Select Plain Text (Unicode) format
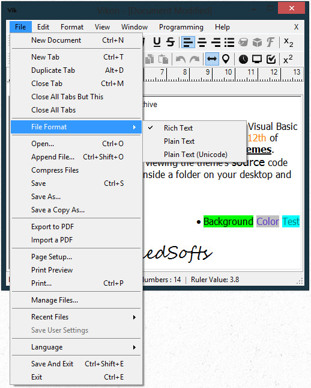Screen dimensions: 311x388 click(x=195, y=155)
